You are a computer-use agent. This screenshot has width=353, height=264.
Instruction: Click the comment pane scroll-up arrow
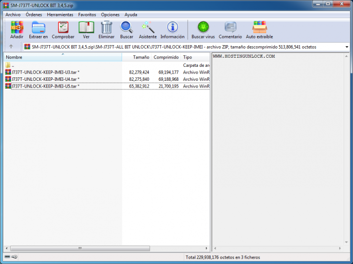tap(346, 56)
